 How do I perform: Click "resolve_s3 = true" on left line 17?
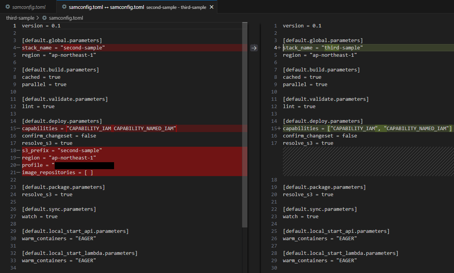click(x=47, y=143)
